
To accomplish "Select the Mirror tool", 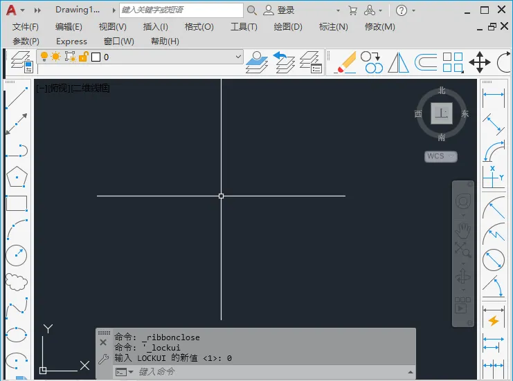I will coord(398,62).
